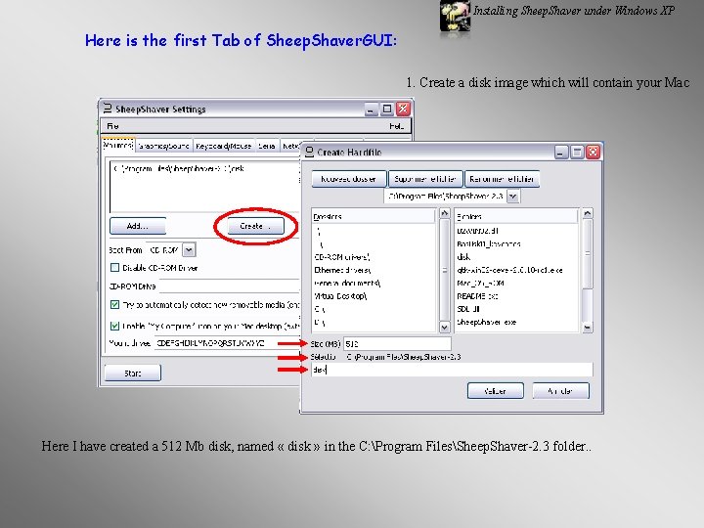This screenshot has height=528, width=704.
Task: Toggle automatic removable media detection checkbox
Action: [115, 305]
